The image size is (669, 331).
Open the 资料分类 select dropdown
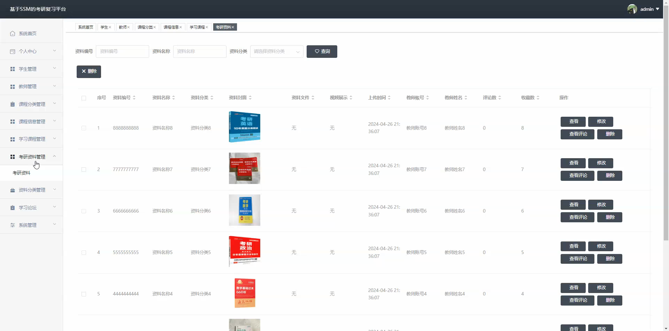coord(277,51)
